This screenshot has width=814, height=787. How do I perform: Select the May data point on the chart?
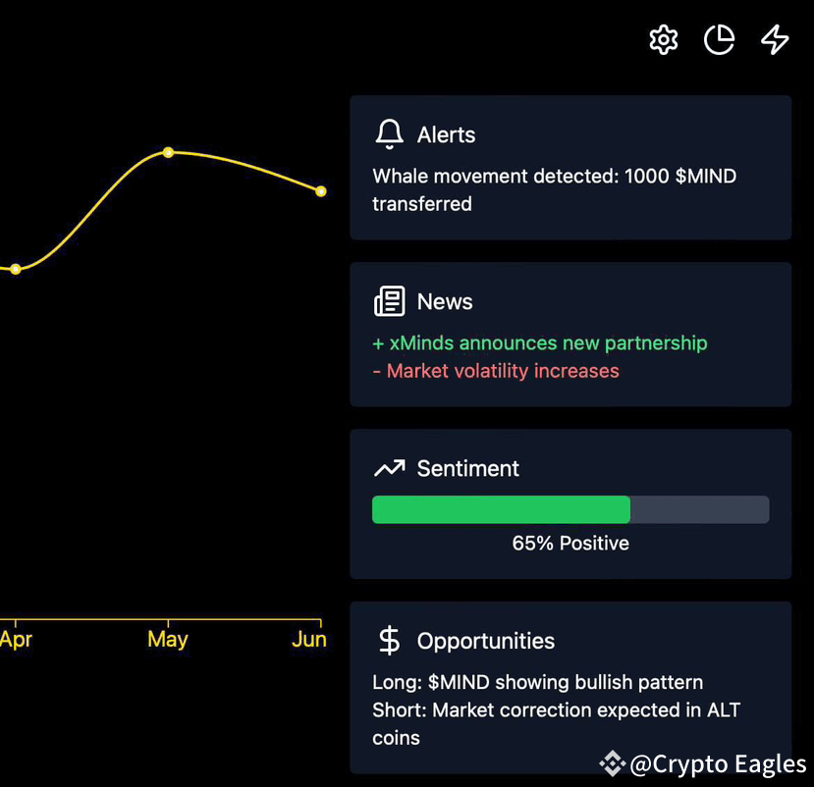168,152
